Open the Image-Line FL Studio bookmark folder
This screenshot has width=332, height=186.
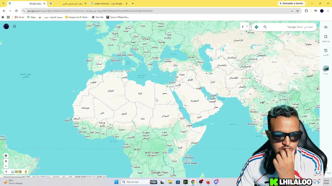pos(77,17)
